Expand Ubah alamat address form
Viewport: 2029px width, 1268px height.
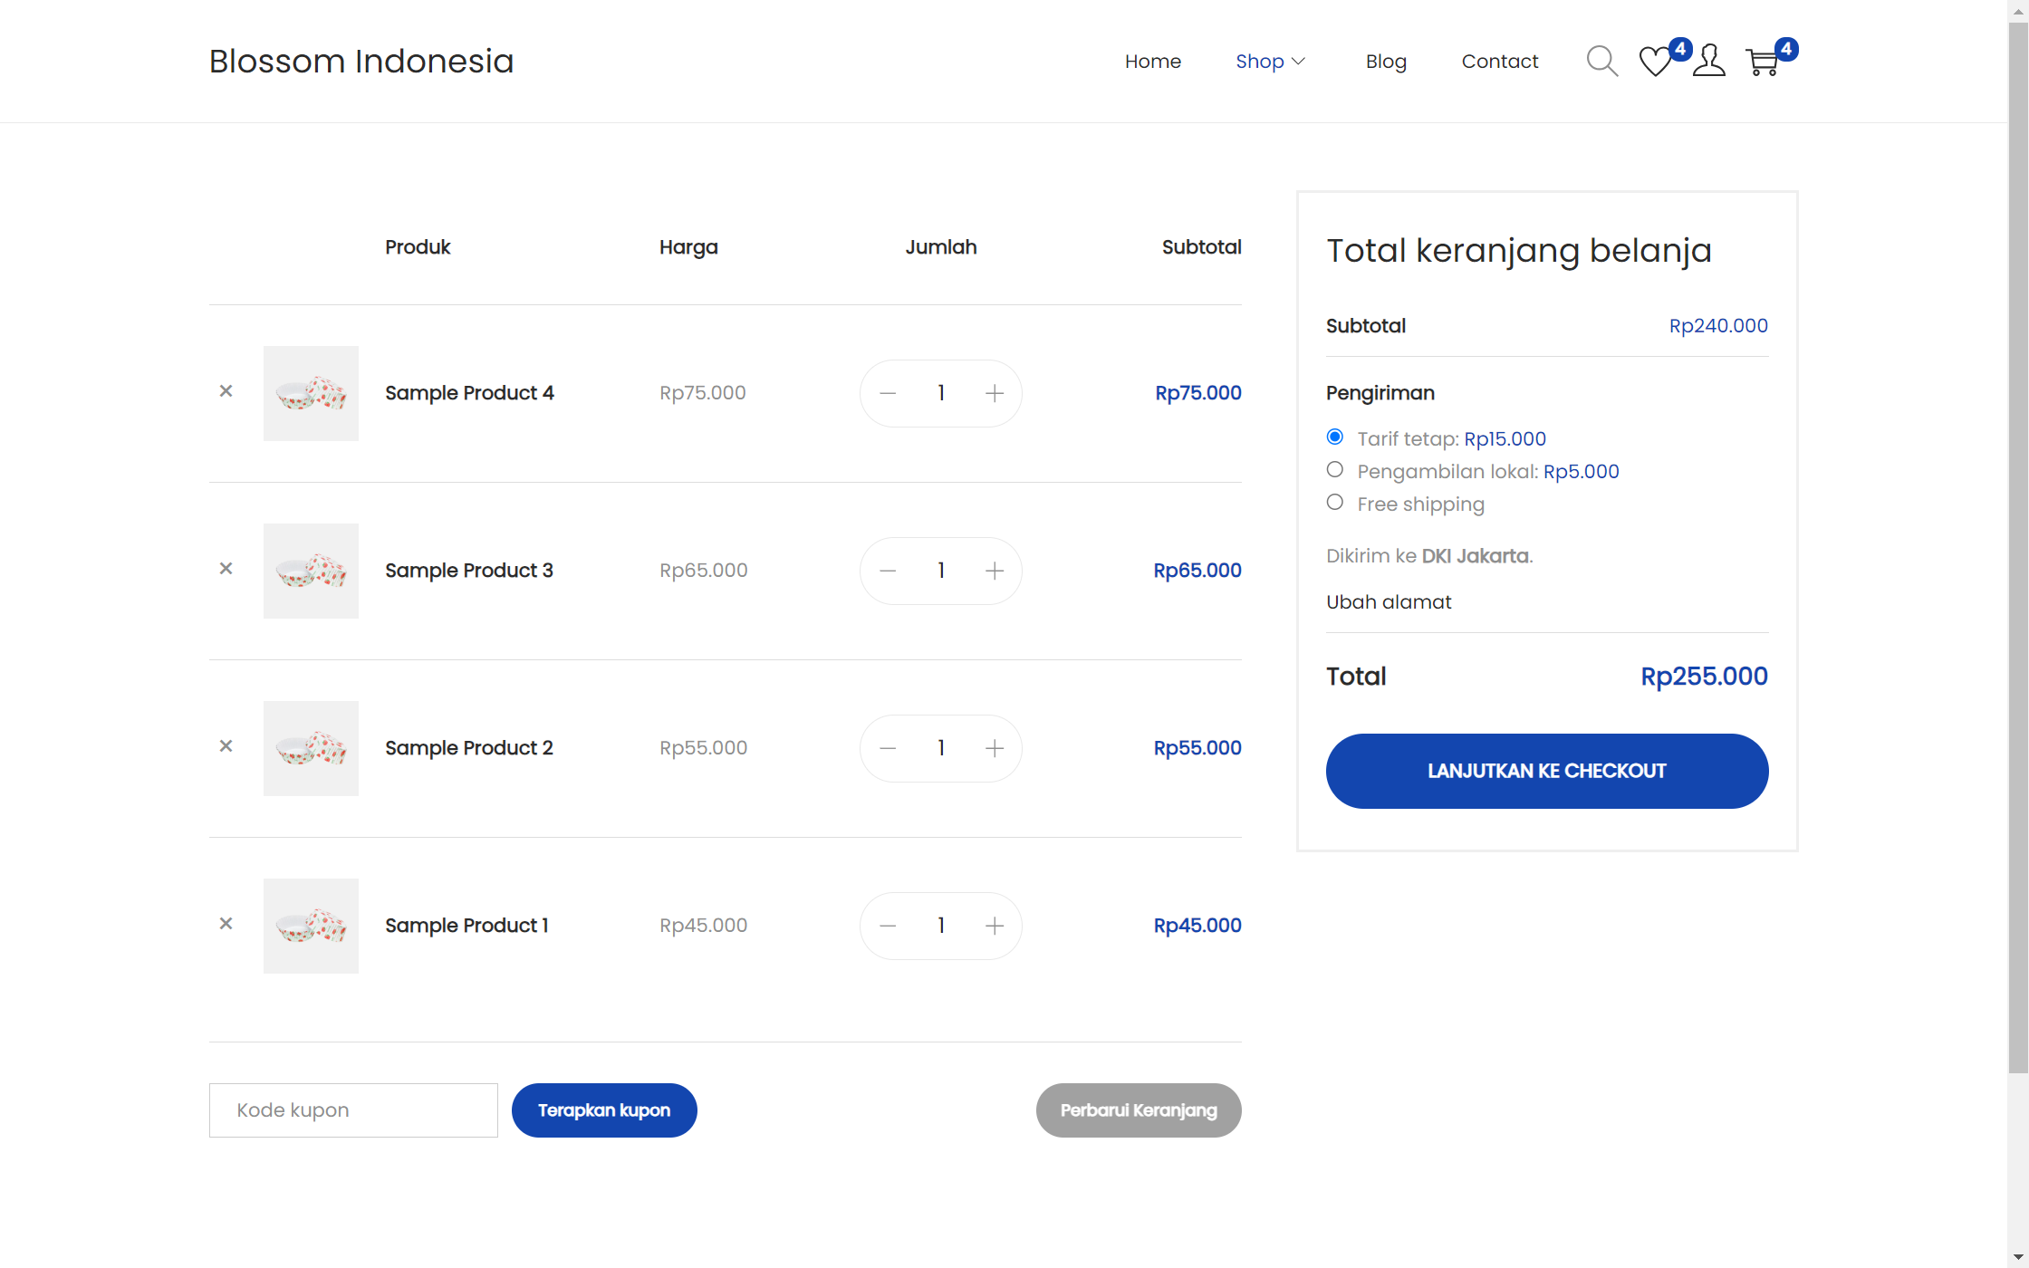click(1389, 602)
